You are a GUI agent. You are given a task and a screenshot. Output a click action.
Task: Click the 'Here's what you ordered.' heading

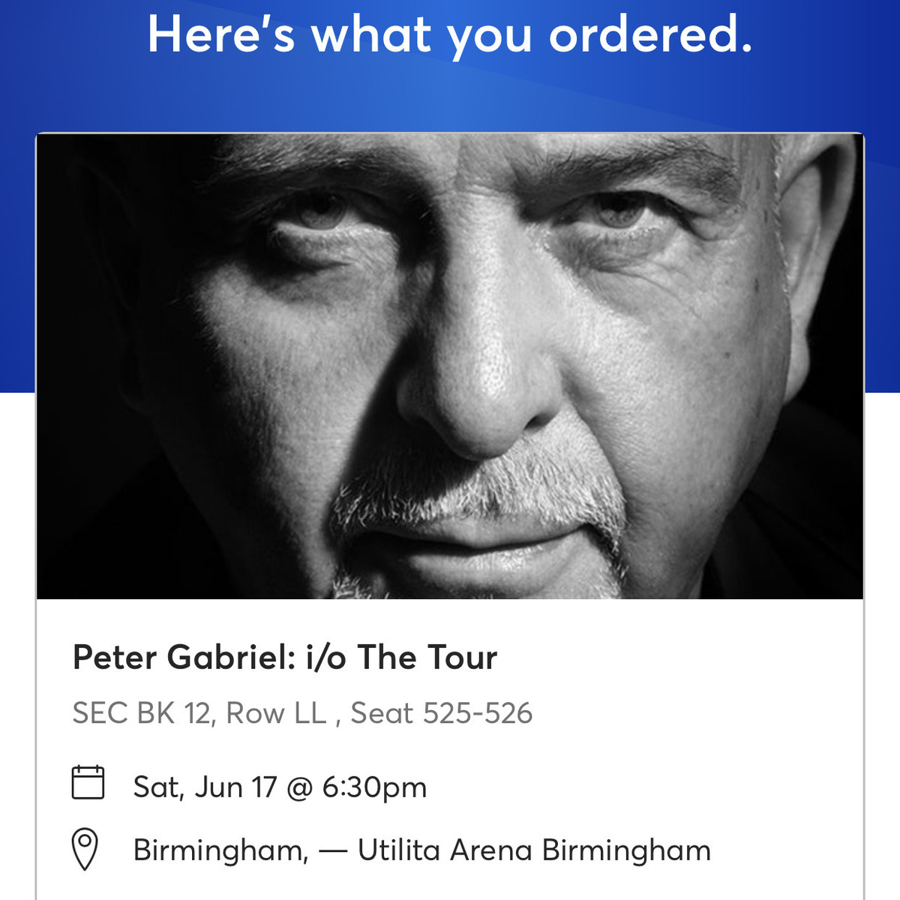[x=450, y=34]
